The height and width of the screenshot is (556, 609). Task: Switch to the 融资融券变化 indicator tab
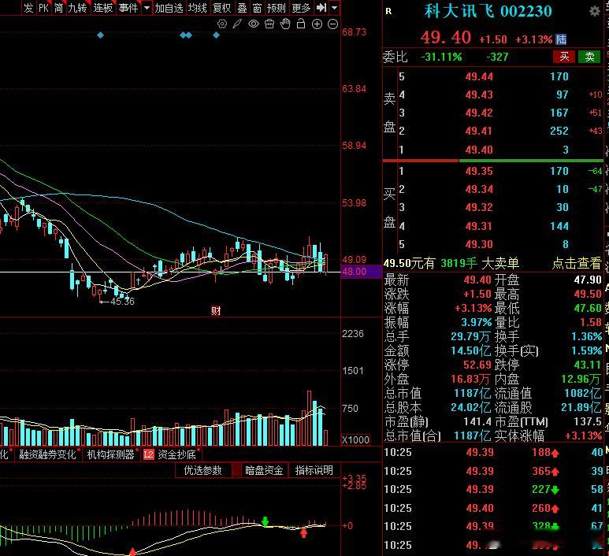(x=47, y=454)
